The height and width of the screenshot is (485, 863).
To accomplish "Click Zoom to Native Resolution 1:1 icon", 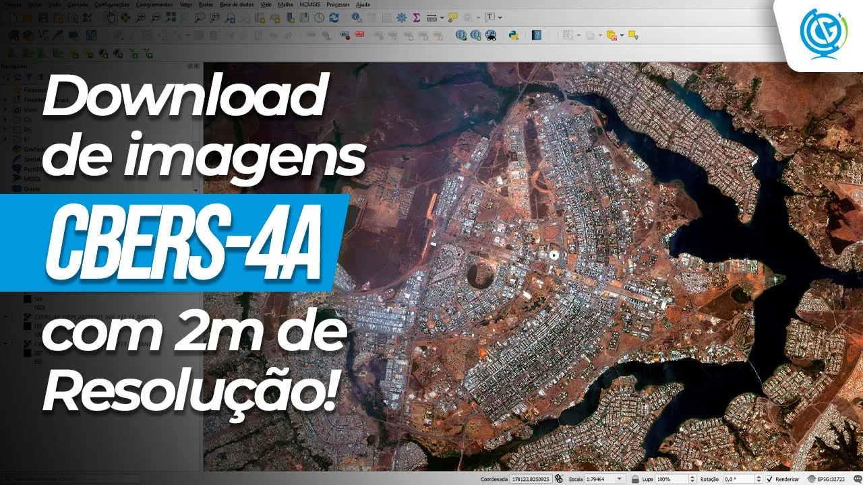I will 215,18.
